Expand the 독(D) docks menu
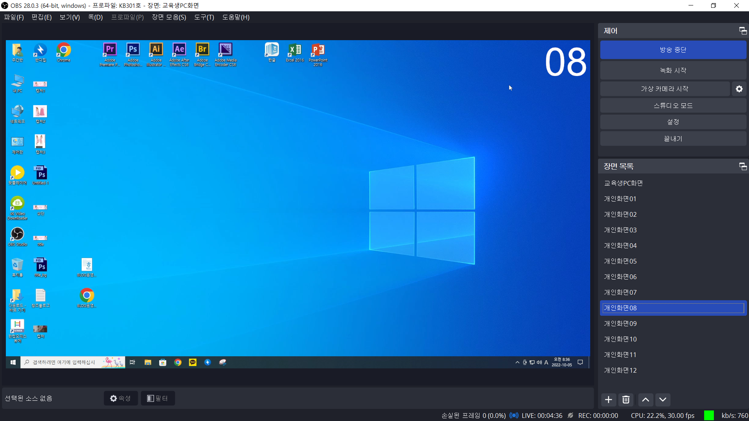The width and height of the screenshot is (749, 421). 95,17
